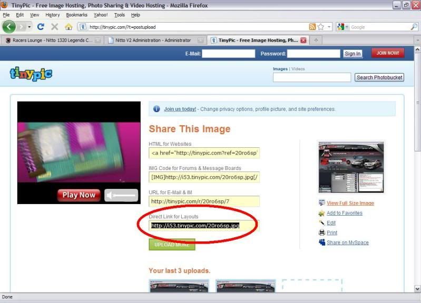Click the Firefox back navigation arrow
The height and width of the screenshot is (303, 421).
[x=9, y=26]
